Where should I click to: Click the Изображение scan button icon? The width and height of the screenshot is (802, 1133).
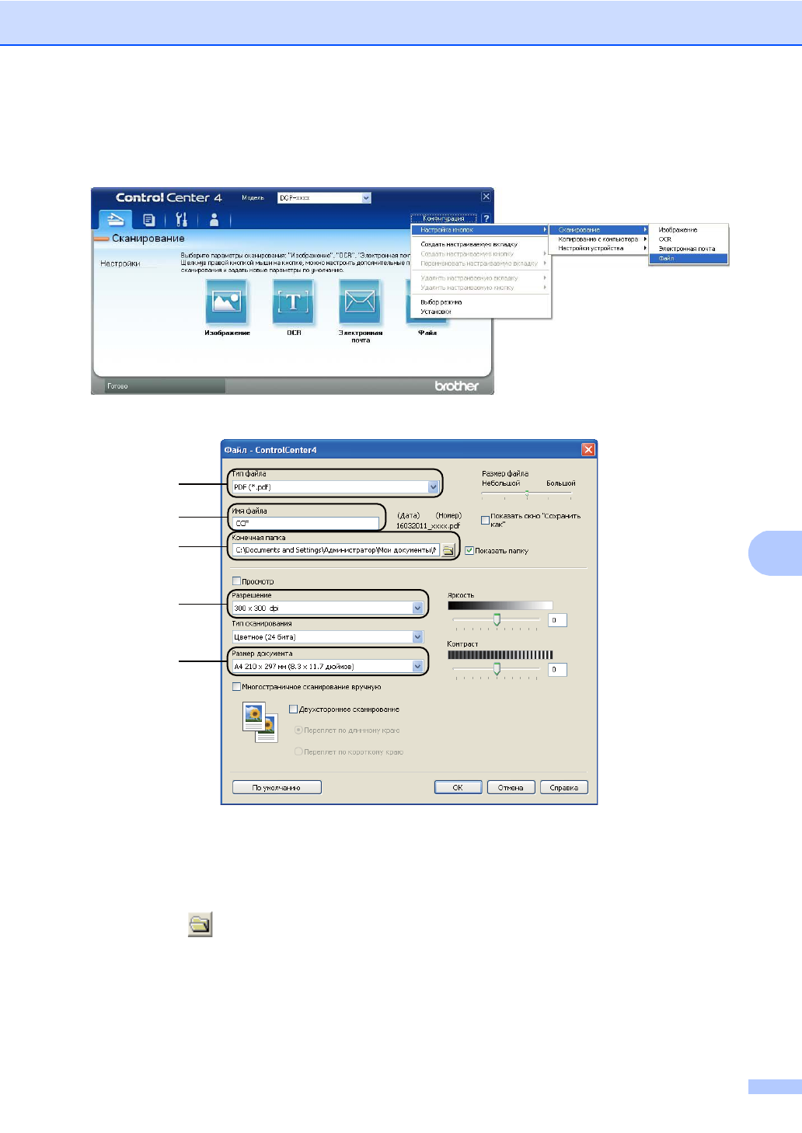coord(226,302)
